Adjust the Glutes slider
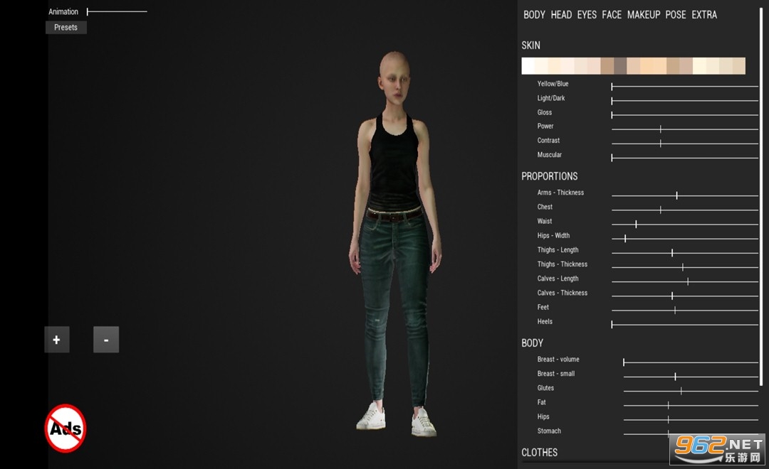This screenshot has height=469, width=769. 691,391
